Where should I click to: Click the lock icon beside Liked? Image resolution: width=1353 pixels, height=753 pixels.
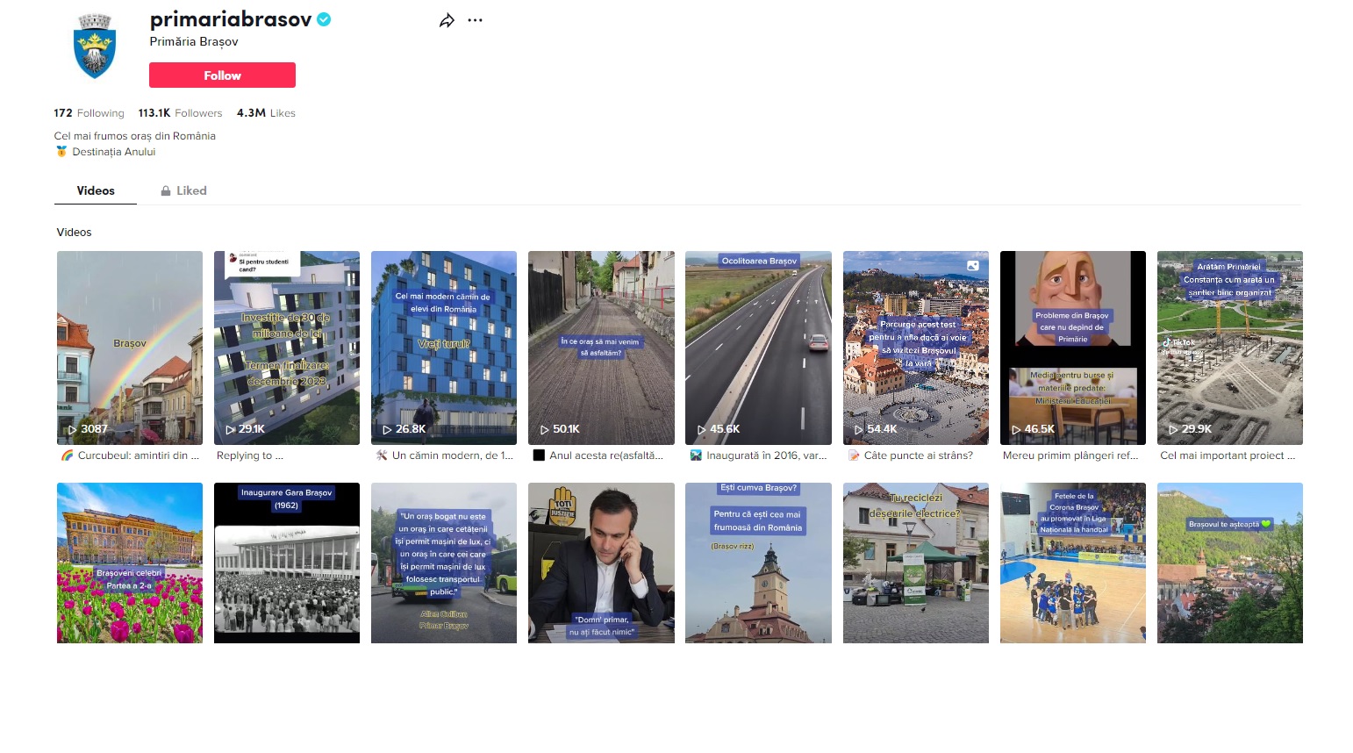(x=165, y=191)
